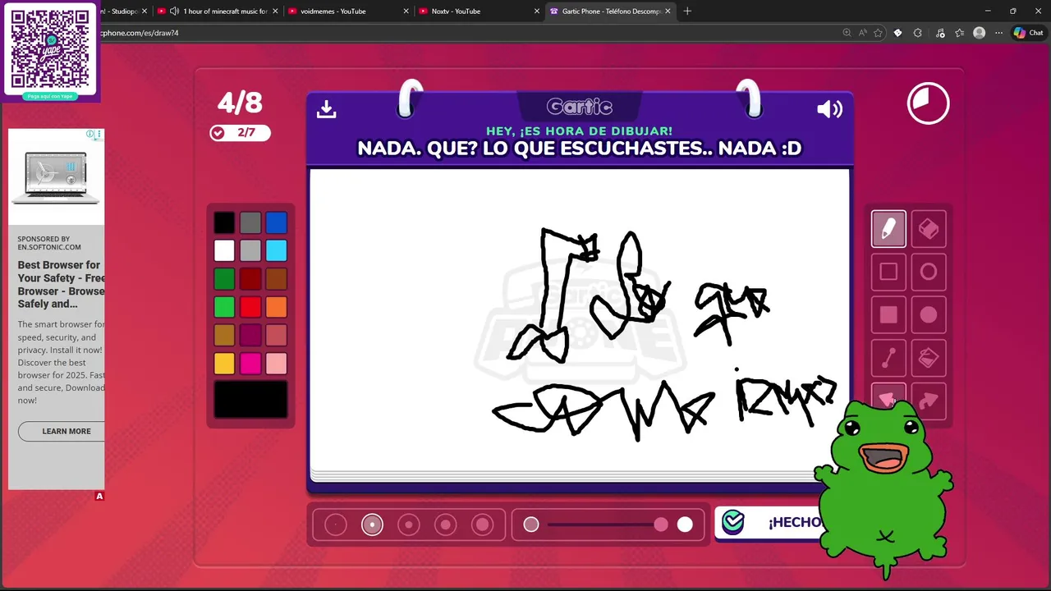Choose the fourth brush thickness

tap(445, 525)
